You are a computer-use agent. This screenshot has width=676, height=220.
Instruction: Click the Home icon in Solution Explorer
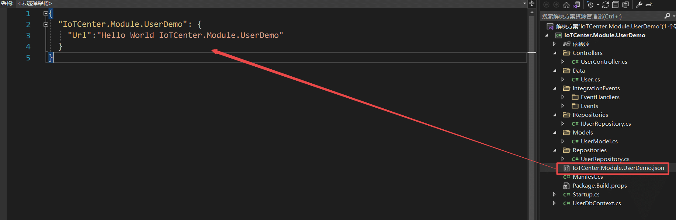pyautogui.click(x=566, y=5)
